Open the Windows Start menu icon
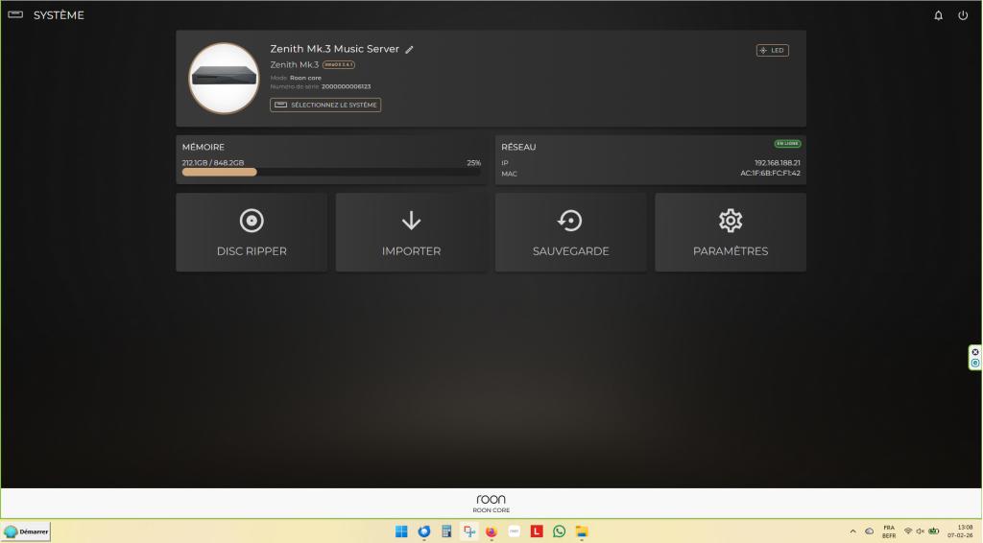 (x=401, y=531)
